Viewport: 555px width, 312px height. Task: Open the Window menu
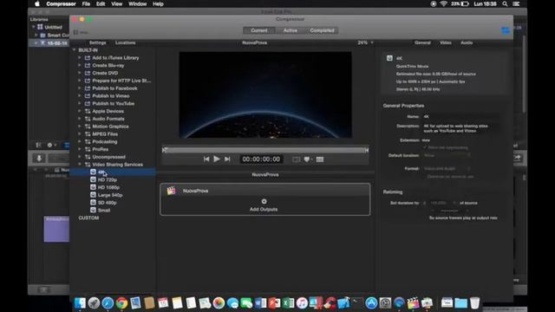(x=137, y=3)
